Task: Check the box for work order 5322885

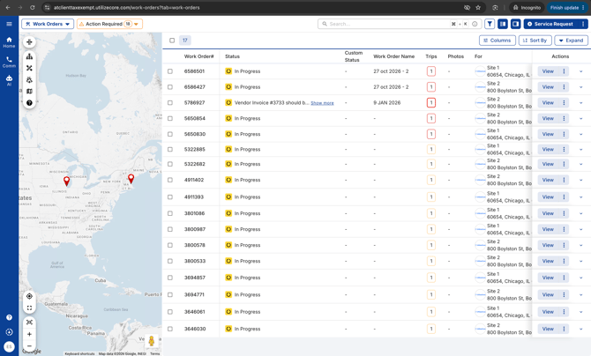Action: coord(170,149)
